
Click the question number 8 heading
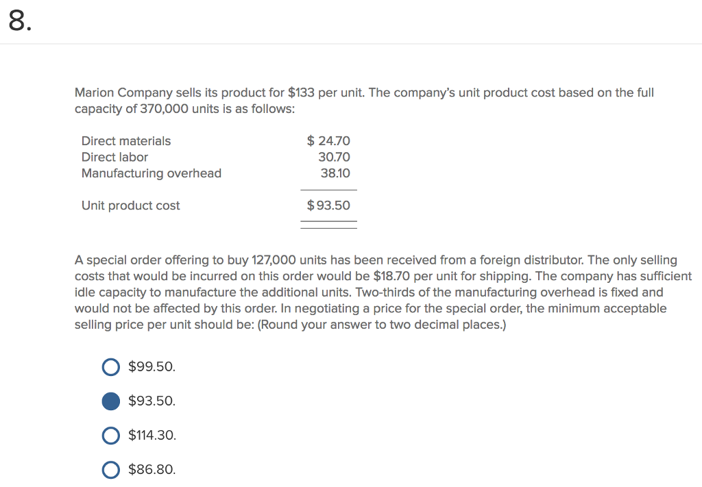pos(19,22)
